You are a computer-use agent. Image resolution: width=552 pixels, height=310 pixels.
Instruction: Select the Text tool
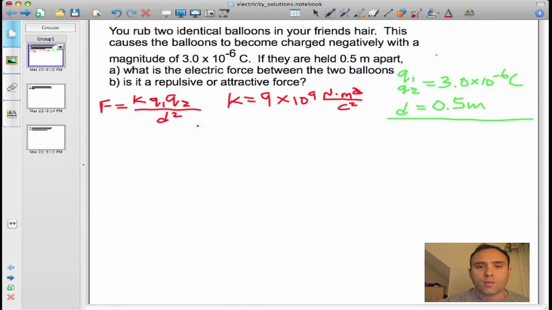click(x=448, y=13)
